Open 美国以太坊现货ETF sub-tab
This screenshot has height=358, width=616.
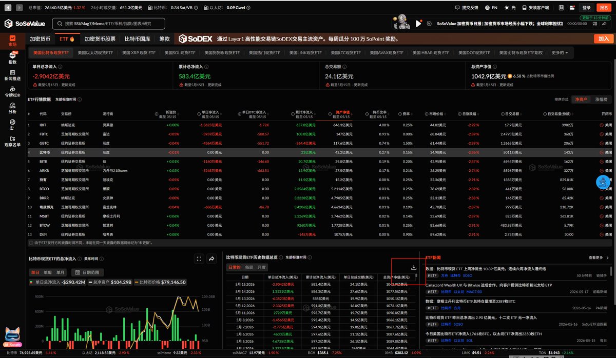tap(96, 52)
